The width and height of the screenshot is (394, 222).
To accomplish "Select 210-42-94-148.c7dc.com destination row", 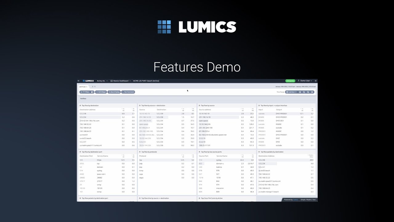I will [x=107, y=121].
